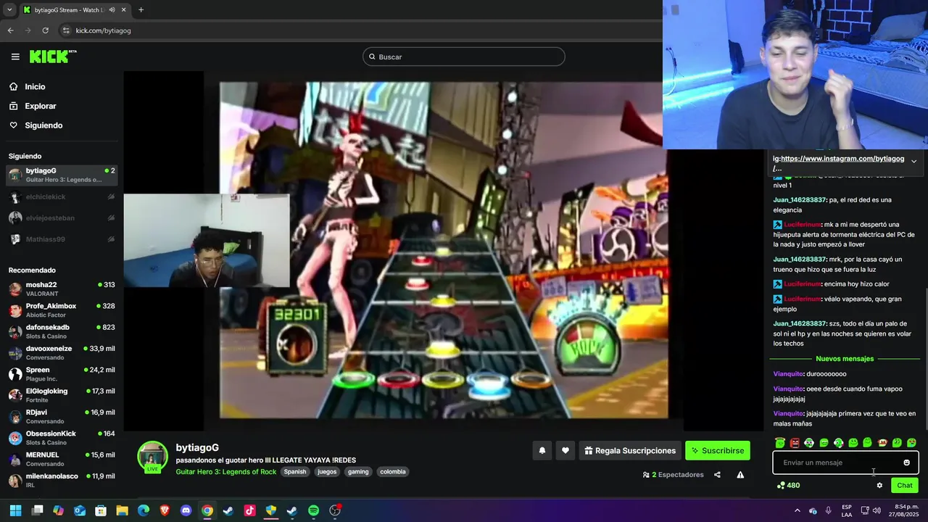Reload the page with the refresh icon
The image size is (928, 522).
click(x=45, y=30)
